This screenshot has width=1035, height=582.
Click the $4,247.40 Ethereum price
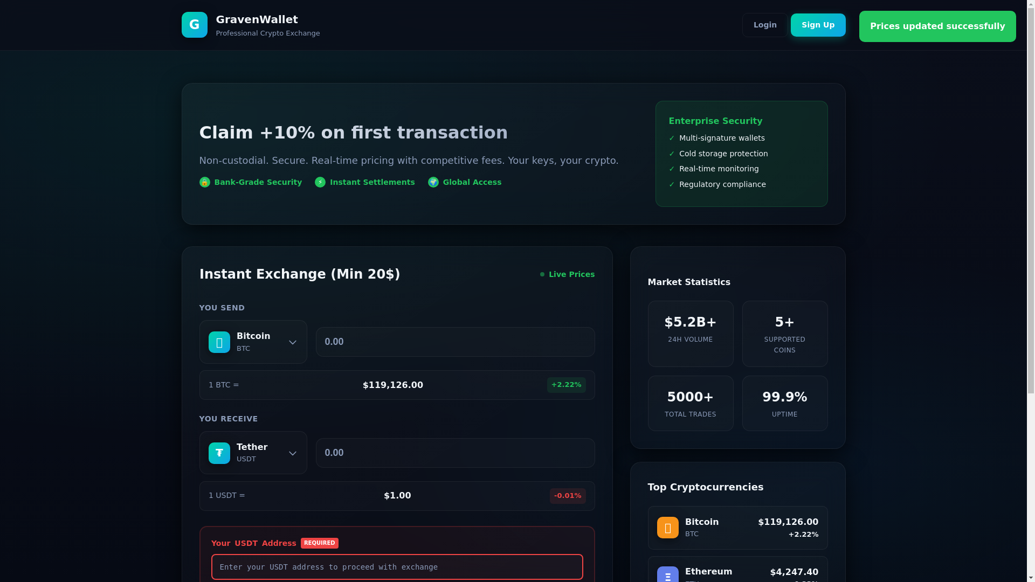click(794, 572)
